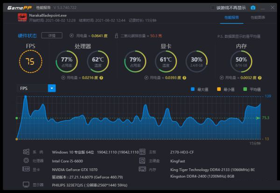Click the 139 maximum value label
Image resolution: width=280 pixels, height=193 pixels.
pyautogui.click(x=268, y=96)
